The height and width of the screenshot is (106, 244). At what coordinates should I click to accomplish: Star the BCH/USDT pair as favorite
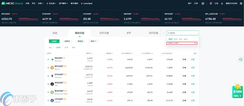[x=48, y=92]
